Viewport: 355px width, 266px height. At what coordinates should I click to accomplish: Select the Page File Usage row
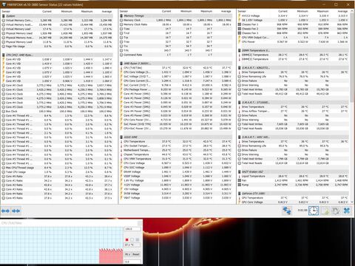57,47
